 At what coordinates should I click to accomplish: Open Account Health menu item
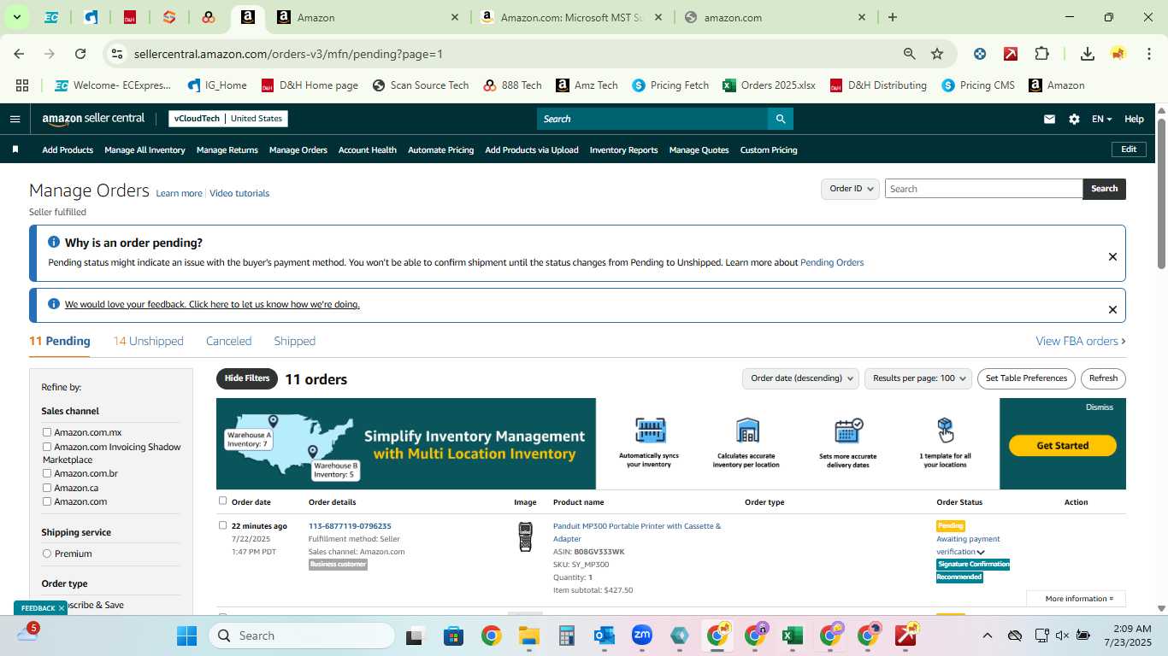[x=368, y=149]
